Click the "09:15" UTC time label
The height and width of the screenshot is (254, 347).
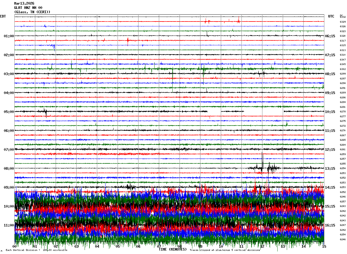(330, 93)
